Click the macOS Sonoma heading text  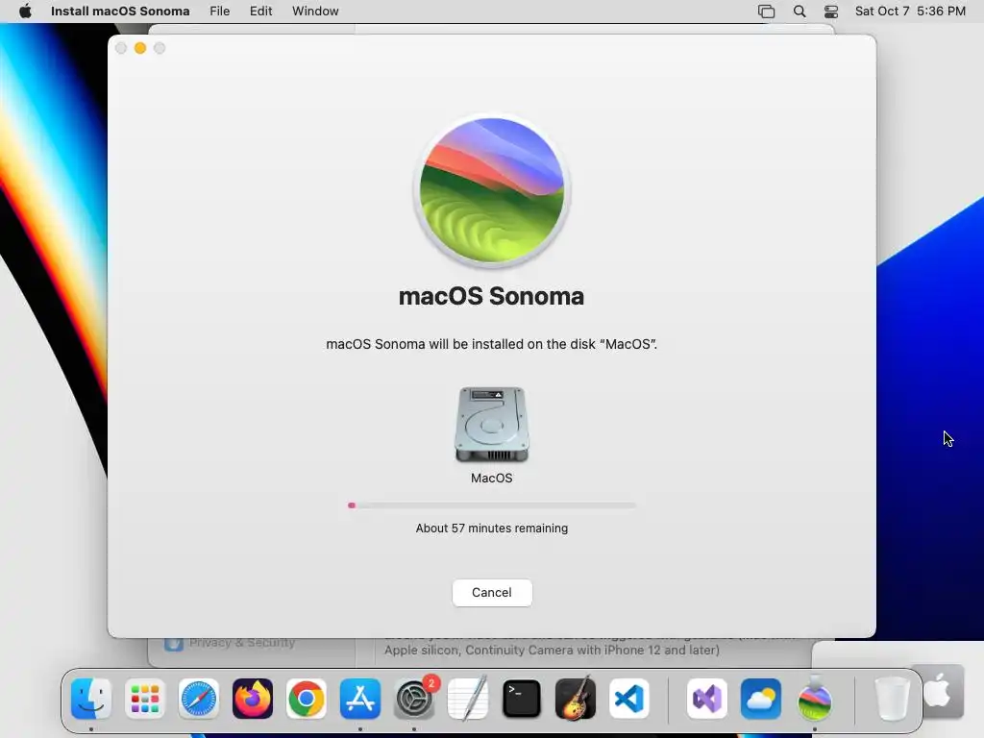pos(491,296)
